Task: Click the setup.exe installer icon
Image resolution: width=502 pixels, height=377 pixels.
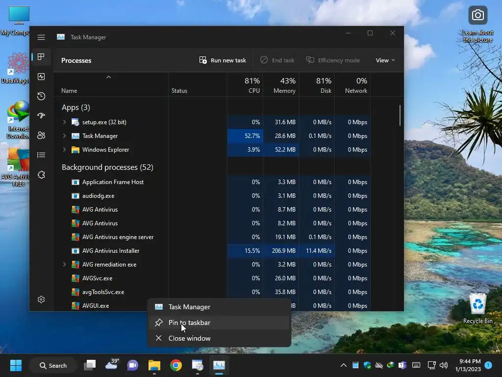Action: pyautogui.click(x=75, y=122)
